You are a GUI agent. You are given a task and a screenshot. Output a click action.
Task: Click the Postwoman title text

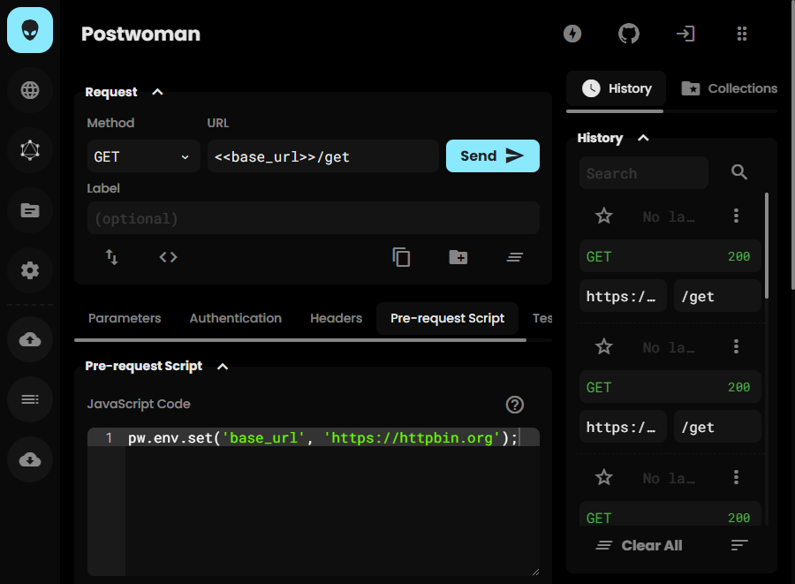coord(141,34)
